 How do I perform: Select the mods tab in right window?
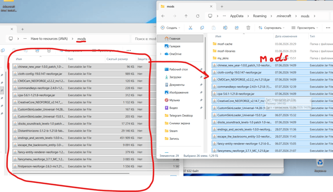[187, 7]
